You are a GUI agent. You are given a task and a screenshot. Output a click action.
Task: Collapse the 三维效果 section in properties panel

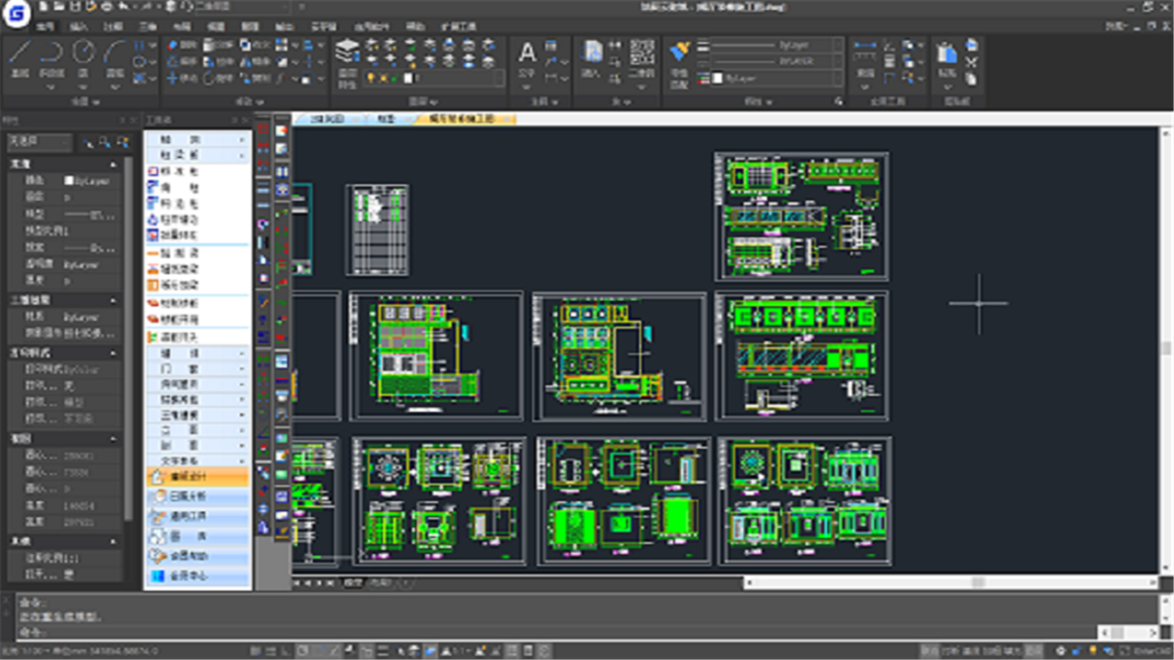point(114,300)
